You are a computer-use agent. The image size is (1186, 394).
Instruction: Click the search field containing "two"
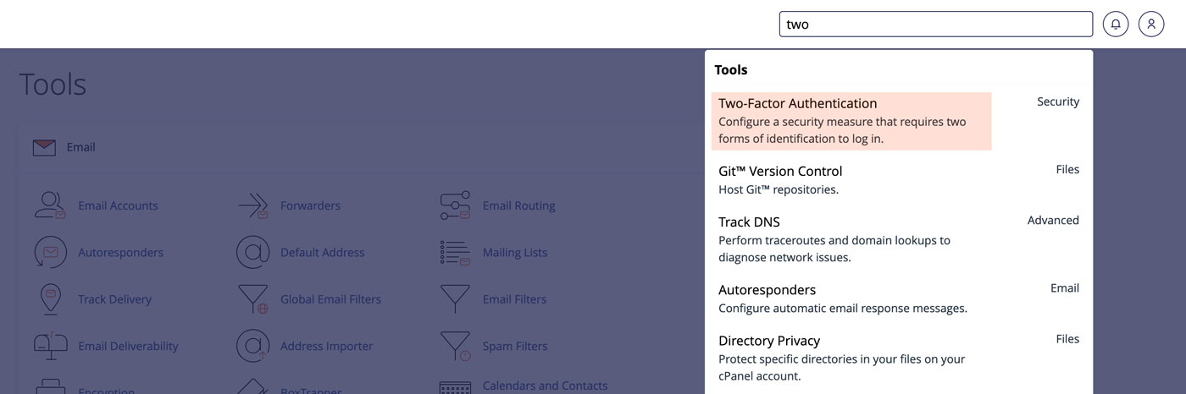coord(936,25)
